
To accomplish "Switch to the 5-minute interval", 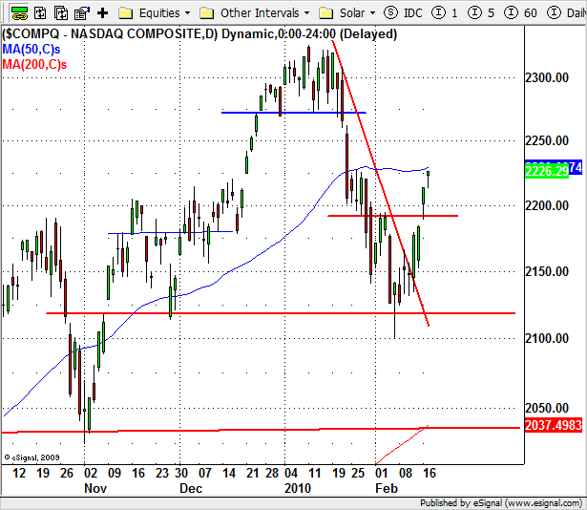I will click(x=481, y=13).
